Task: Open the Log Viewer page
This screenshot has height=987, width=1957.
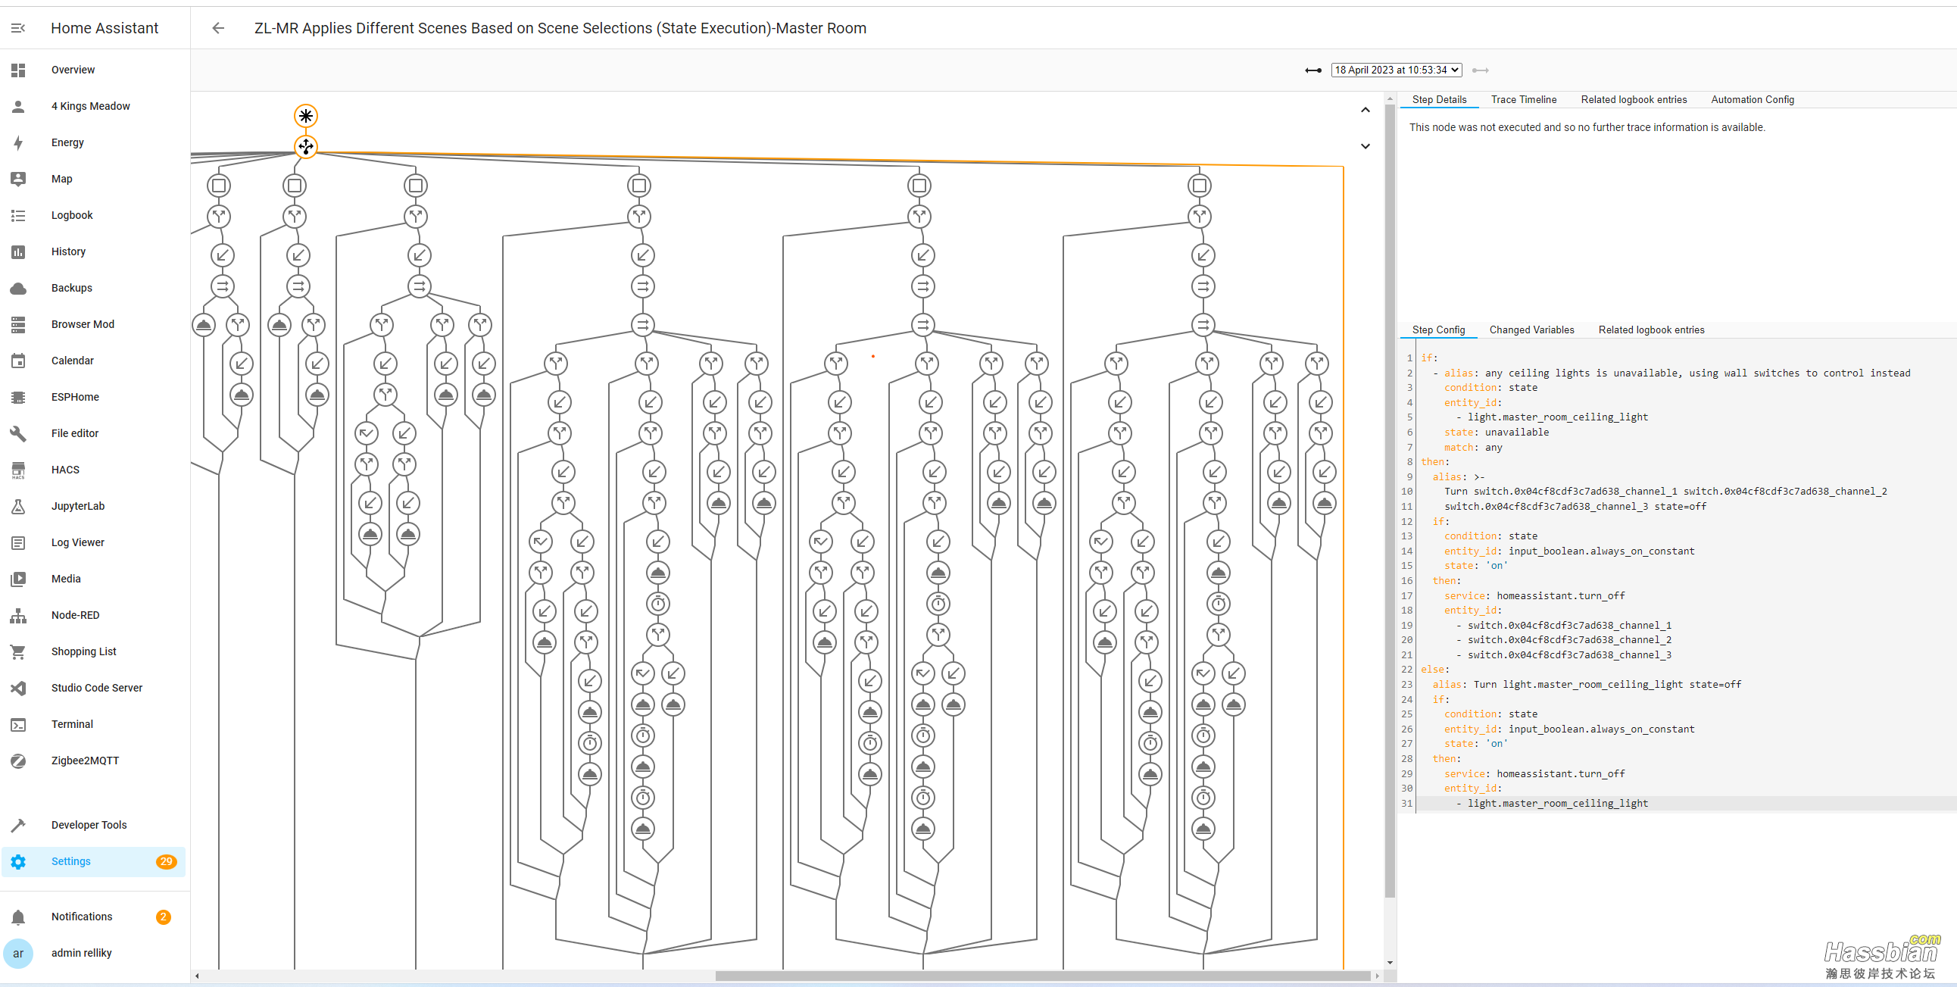Action: 93,542
